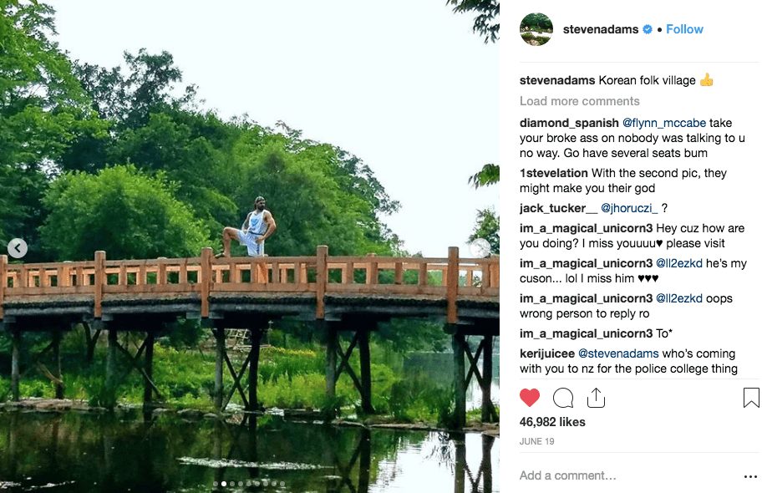This screenshot has height=493, width=767.
Task: Open diamond_spanish commenter profile
Action: (x=569, y=122)
